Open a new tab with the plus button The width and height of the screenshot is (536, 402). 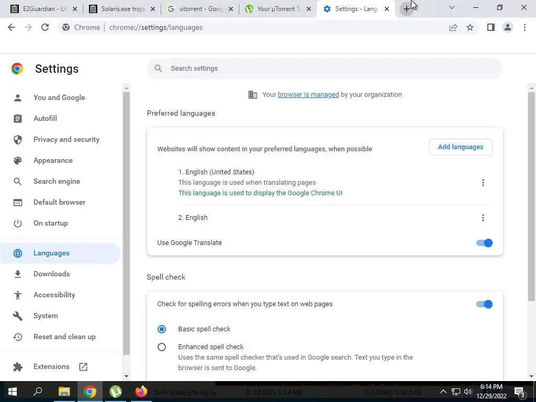pos(406,9)
